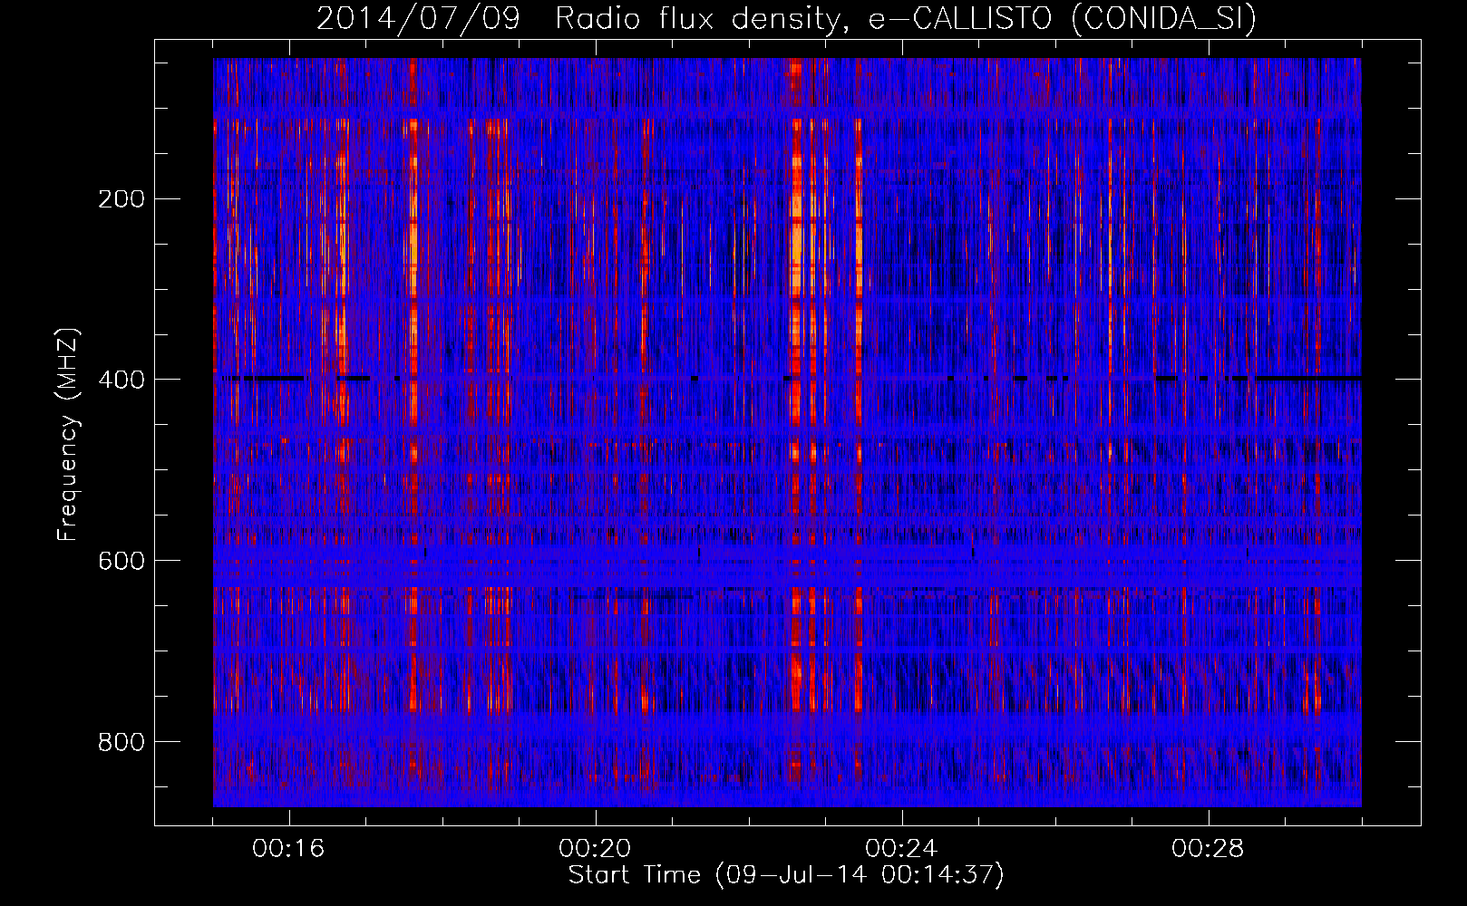Click the Start Time axis label
1467x906 pixels.
pyautogui.click(x=786, y=875)
